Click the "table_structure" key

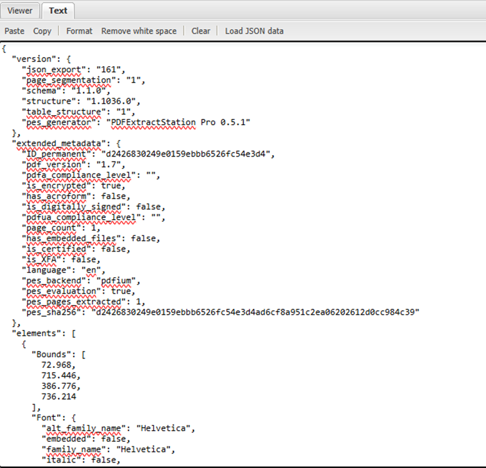click(63, 112)
